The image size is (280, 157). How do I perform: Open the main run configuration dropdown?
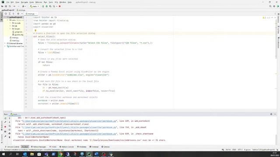pyautogui.click(x=34, y=6)
